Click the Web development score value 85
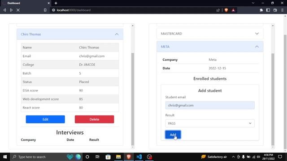The image size is (287, 161). coord(81,99)
